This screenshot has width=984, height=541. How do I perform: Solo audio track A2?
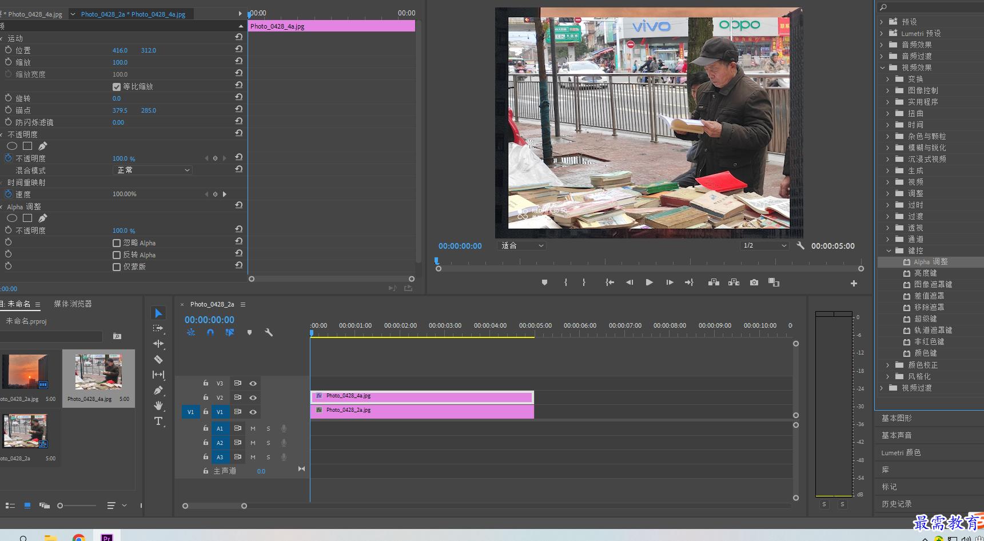(268, 443)
